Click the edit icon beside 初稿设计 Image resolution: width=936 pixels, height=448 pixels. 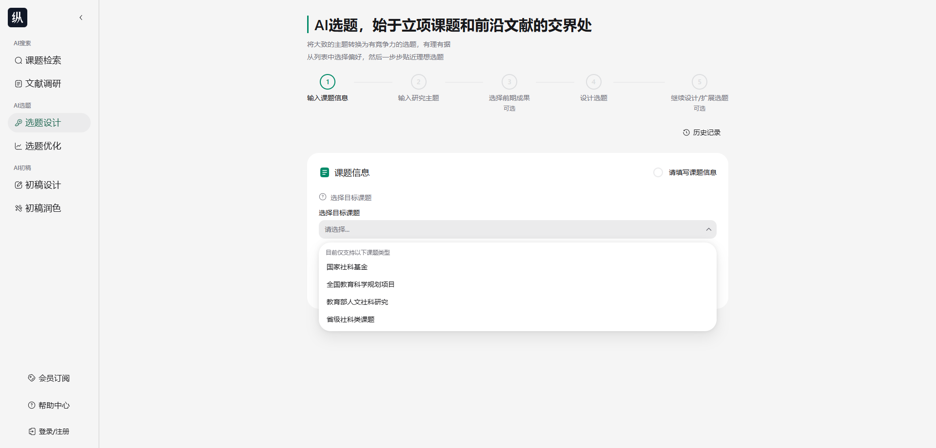pyautogui.click(x=18, y=185)
